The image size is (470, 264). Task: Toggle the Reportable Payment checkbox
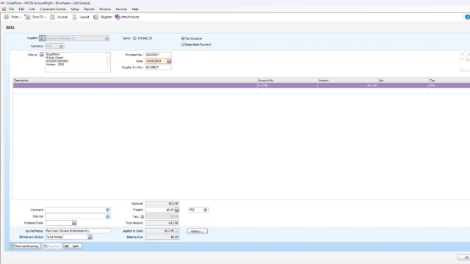coord(183,44)
